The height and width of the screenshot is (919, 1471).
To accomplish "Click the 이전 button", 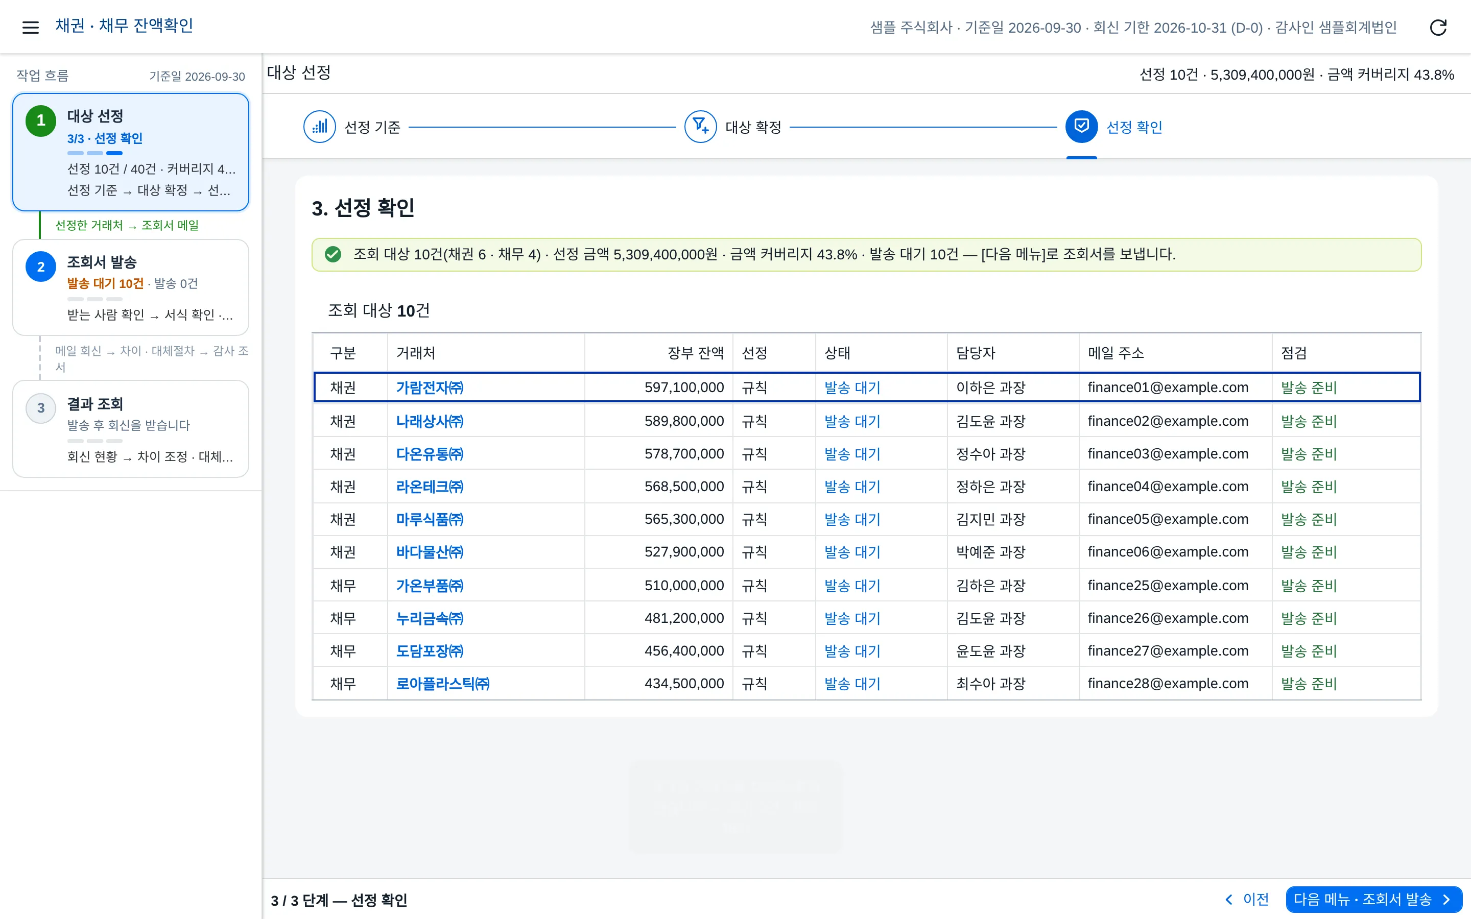I will point(1247,899).
